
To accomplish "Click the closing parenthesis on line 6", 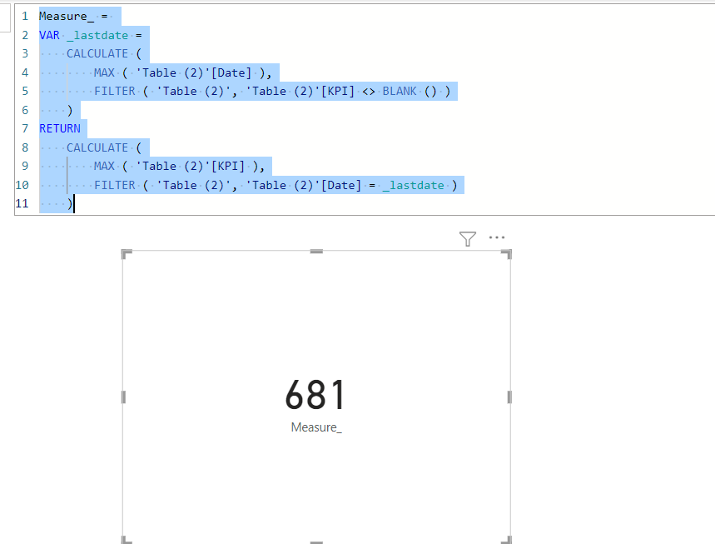I will pos(70,110).
